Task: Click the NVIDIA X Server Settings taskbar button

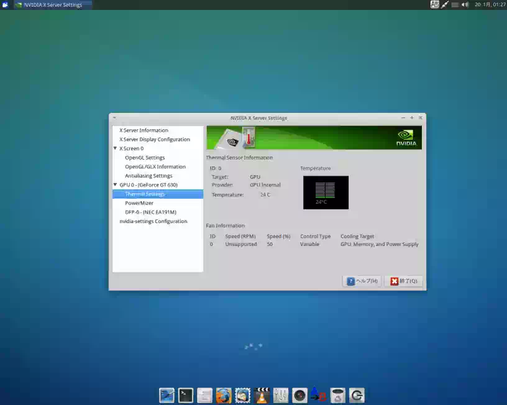Action: (53, 5)
